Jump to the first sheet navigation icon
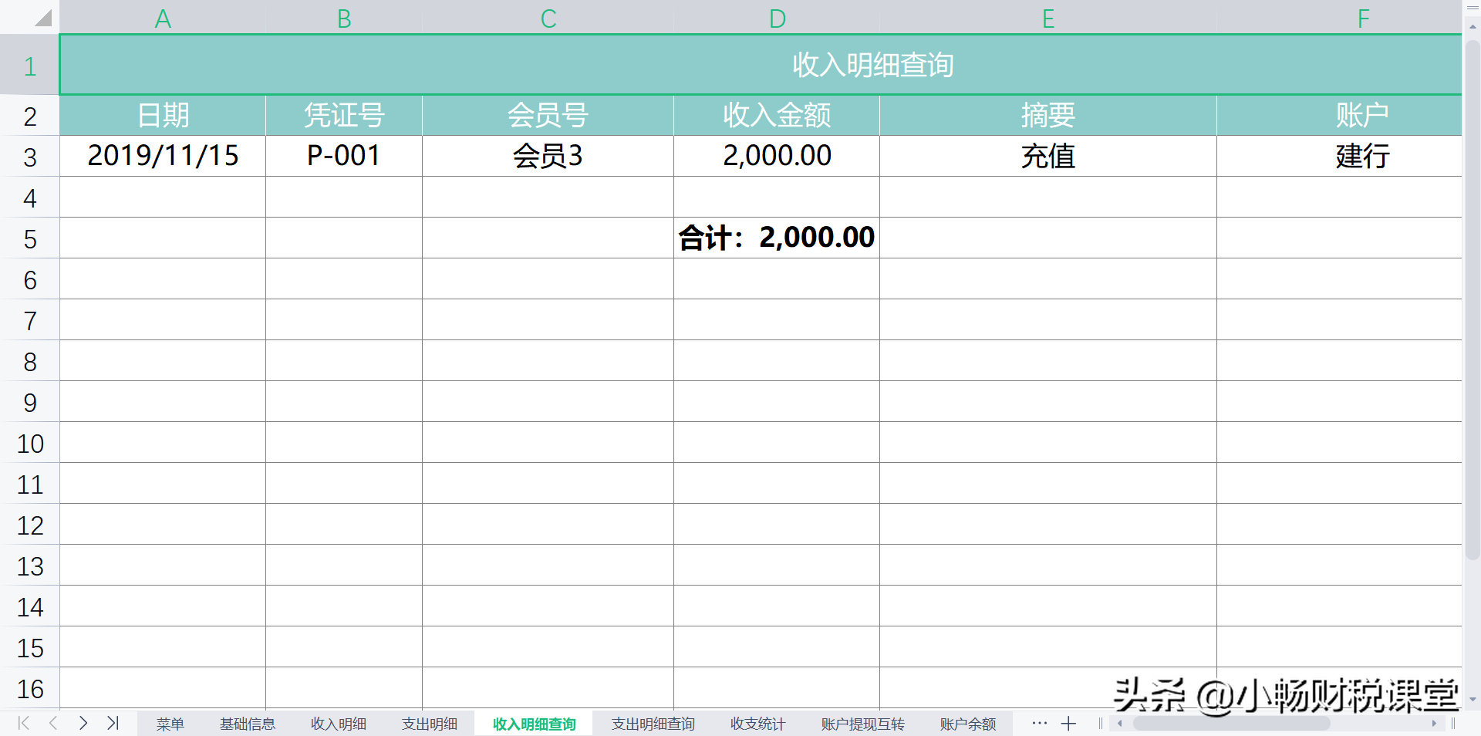 click(22, 724)
